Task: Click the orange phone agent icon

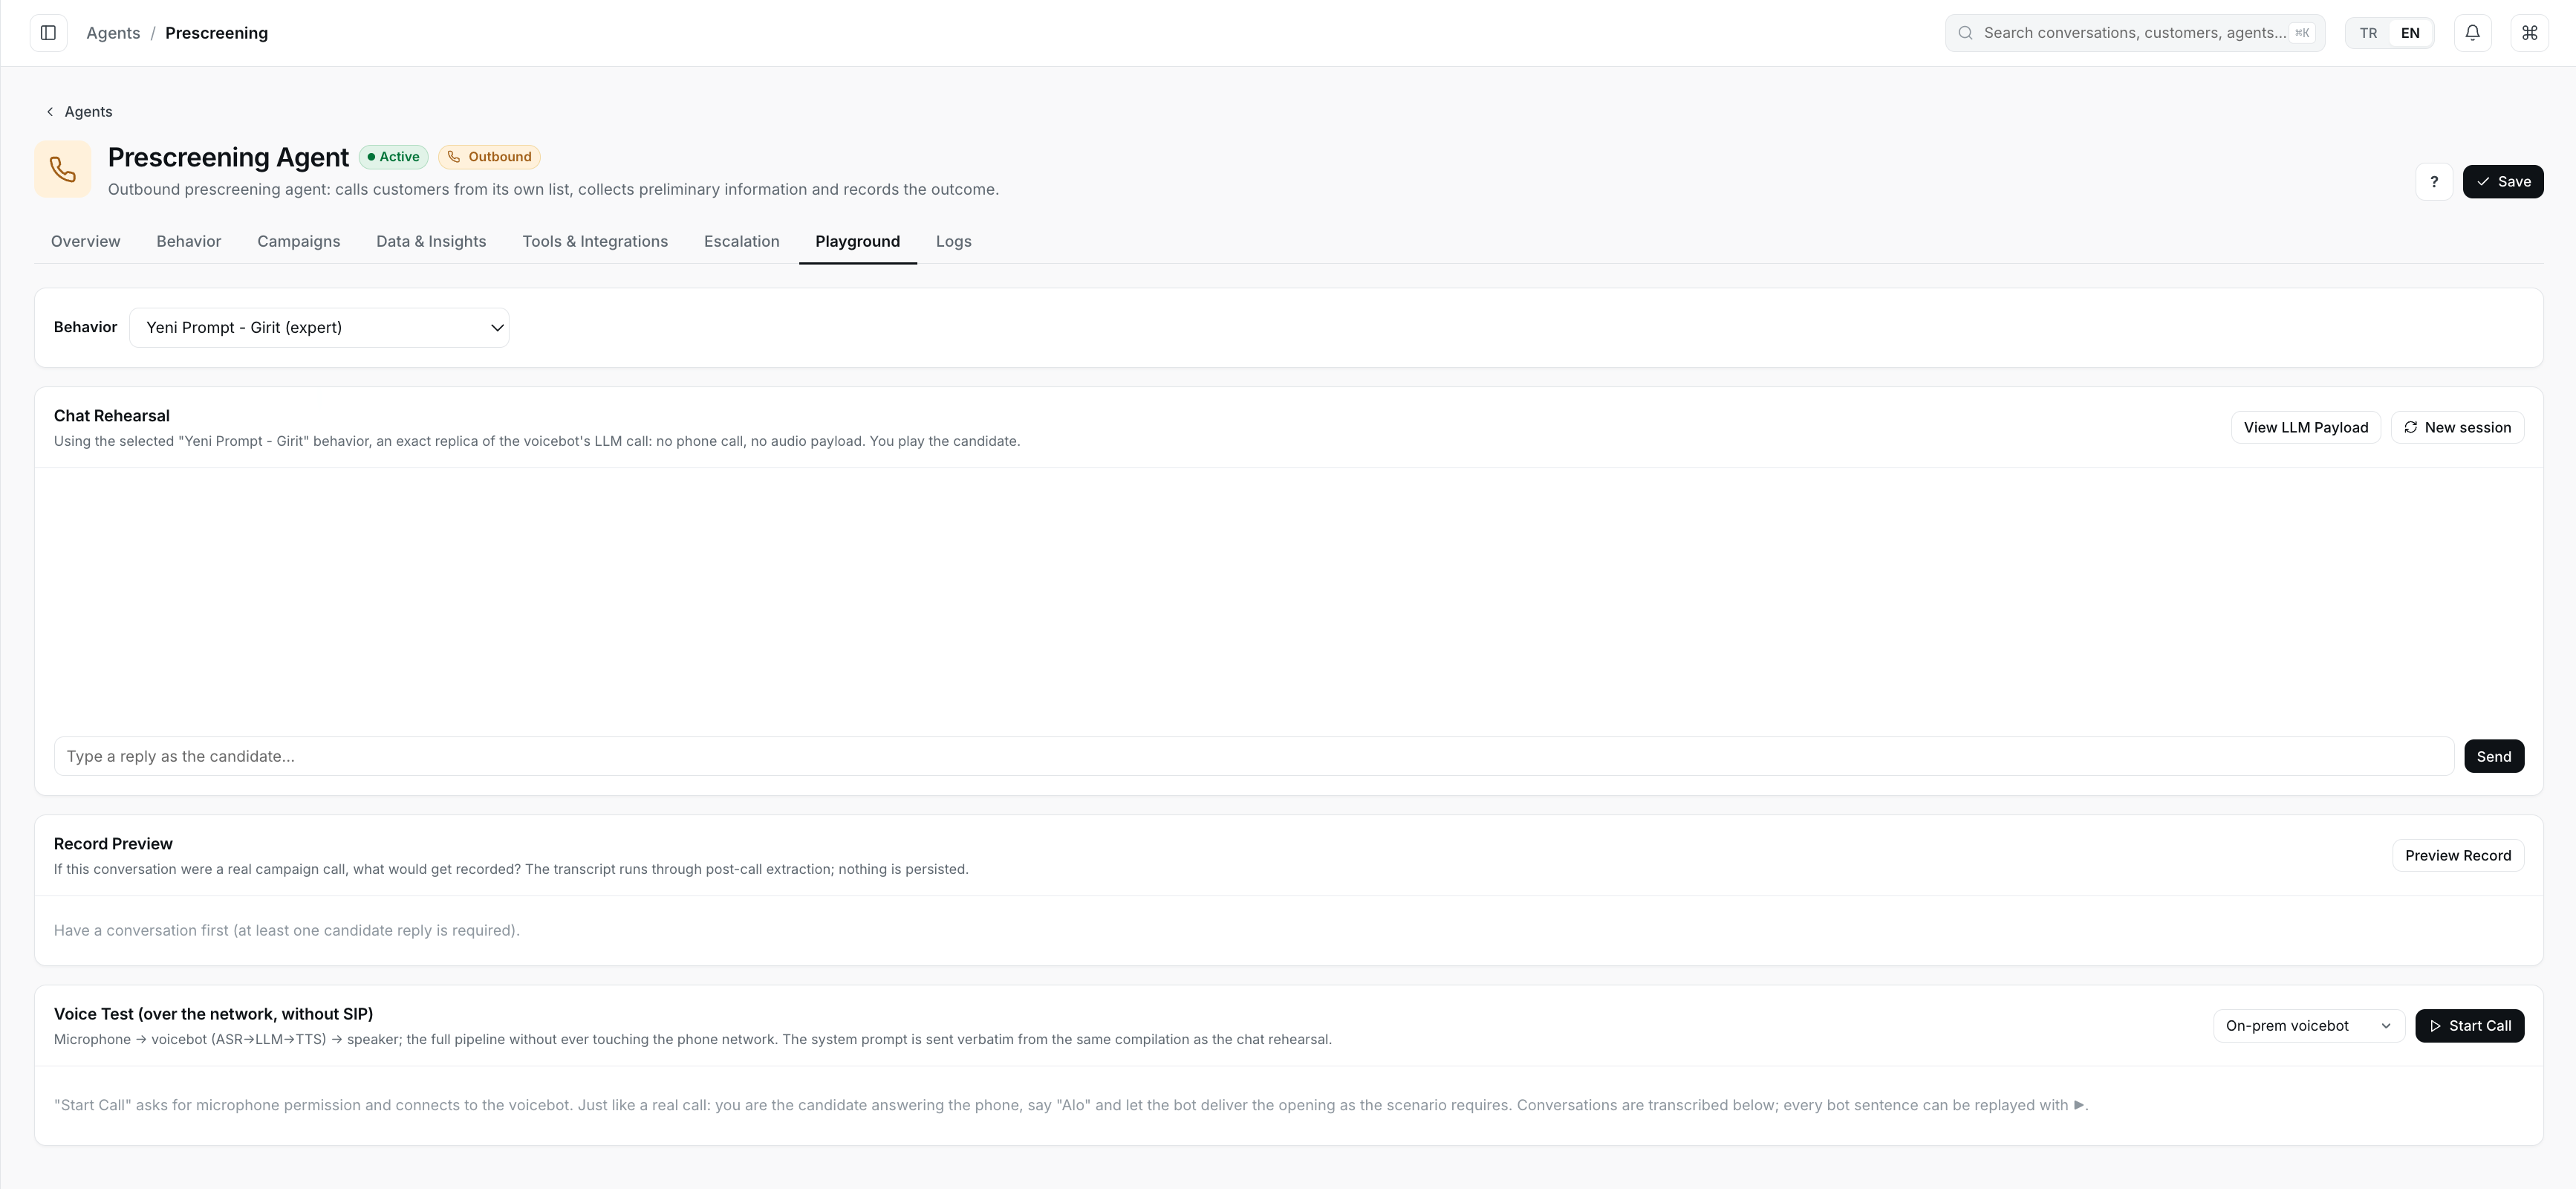Action: (63, 169)
